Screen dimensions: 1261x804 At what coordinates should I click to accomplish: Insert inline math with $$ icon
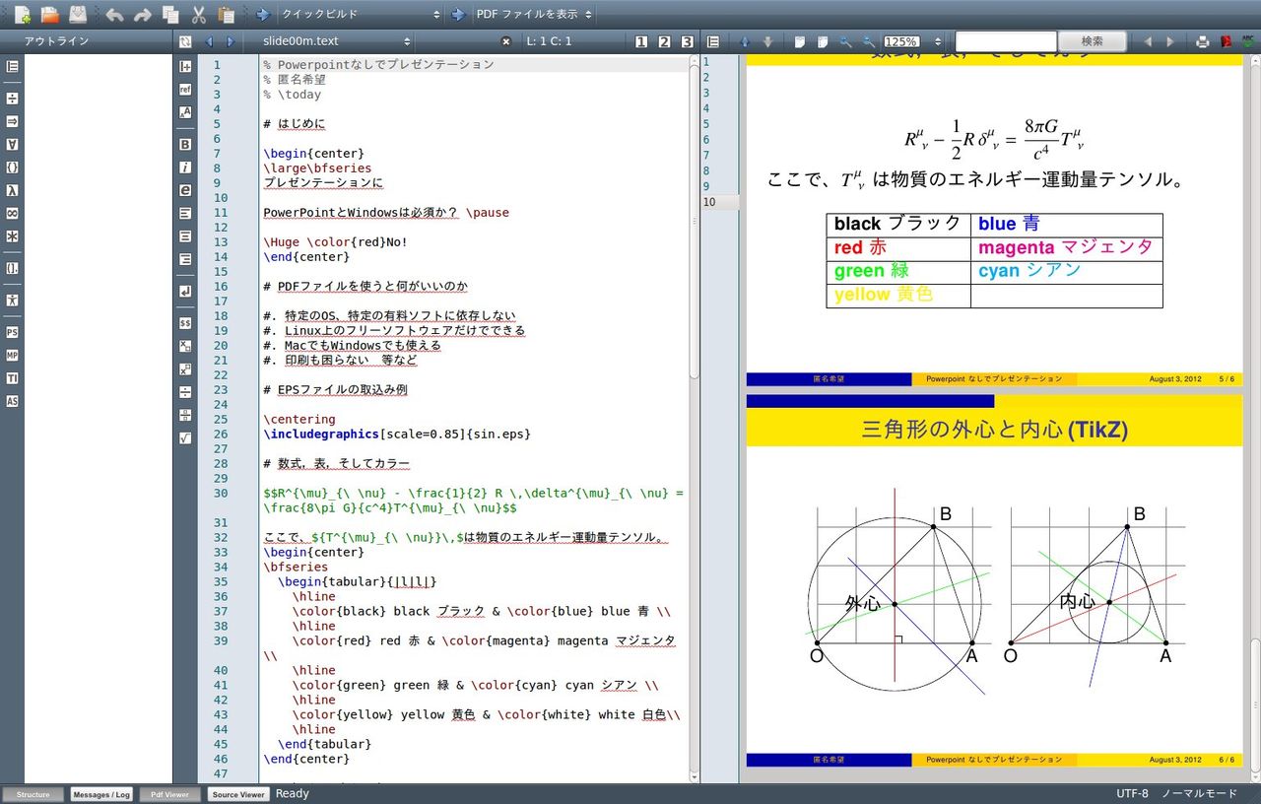(185, 322)
